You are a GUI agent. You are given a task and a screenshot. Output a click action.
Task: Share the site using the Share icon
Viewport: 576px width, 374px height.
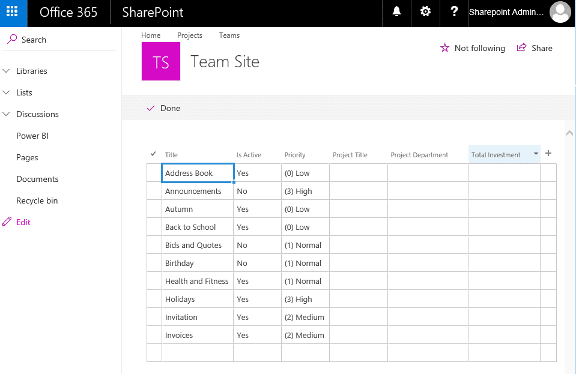(520, 48)
